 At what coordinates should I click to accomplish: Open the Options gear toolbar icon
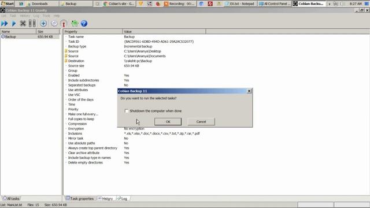54,23
